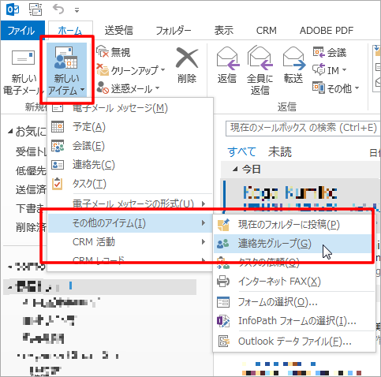Image resolution: width=381 pixels, height=377 pixels.
Task: Click the mailbox search field
Action: click(x=302, y=128)
